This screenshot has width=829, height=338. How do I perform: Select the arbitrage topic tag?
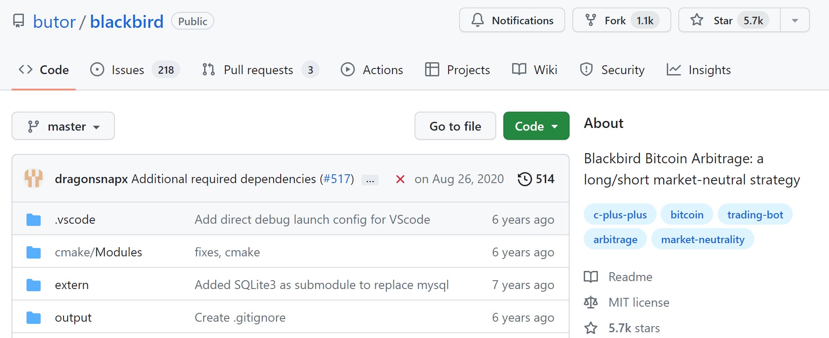click(x=615, y=239)
